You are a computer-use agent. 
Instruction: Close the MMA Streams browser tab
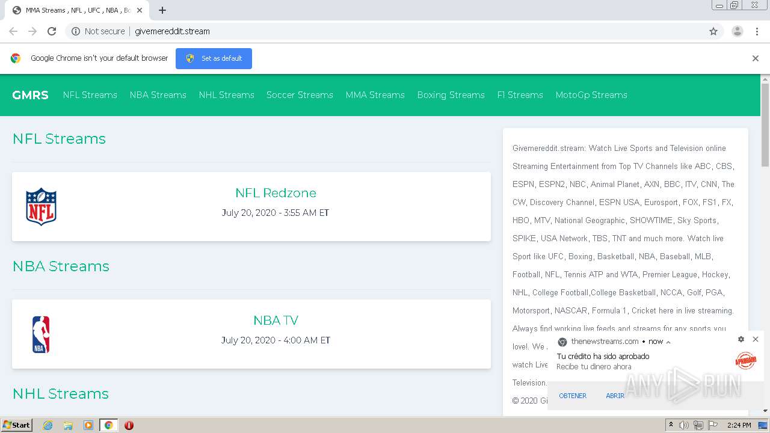tap(140, 10)
